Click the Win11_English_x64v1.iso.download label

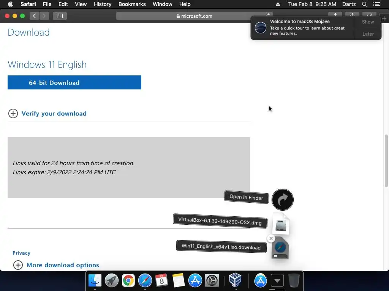(221, 247)
